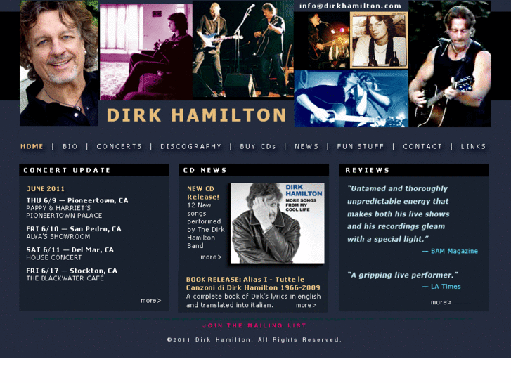Viewport: 511px width, 383px height.
Task: Open the FUN STUFF section
Action: coord(361,147)
